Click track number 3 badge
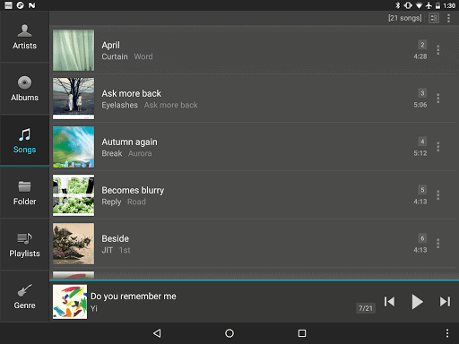 (422, 93)
